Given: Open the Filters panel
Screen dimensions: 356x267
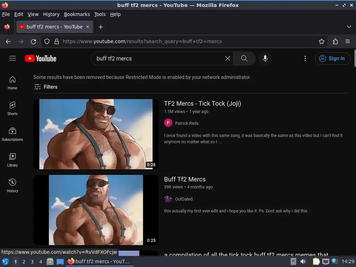Looking at the screenshot, I should [46, 87].
